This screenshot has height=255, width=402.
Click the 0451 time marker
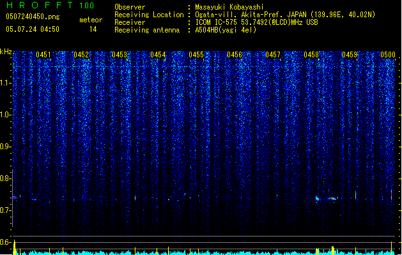coord(43,55)
